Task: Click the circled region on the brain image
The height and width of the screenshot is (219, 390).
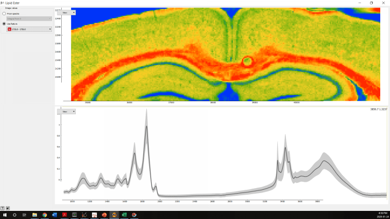Action: [247, 61]
